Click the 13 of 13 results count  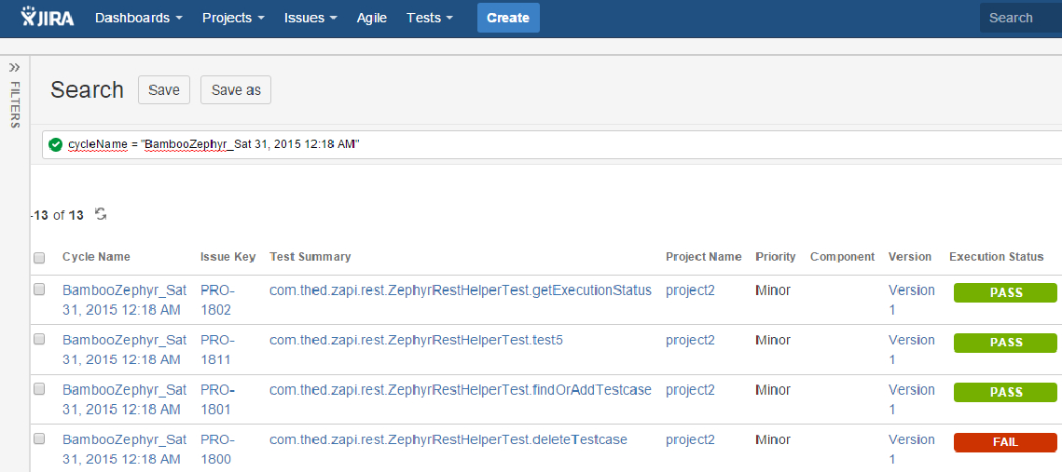pos(57,215)
